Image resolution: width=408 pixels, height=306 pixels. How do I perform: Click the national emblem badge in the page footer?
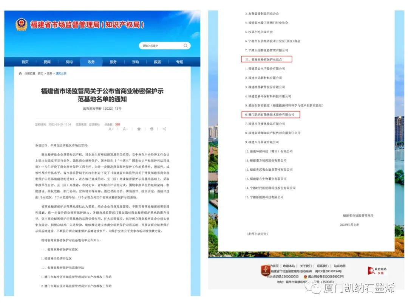(x=264, y=270)
